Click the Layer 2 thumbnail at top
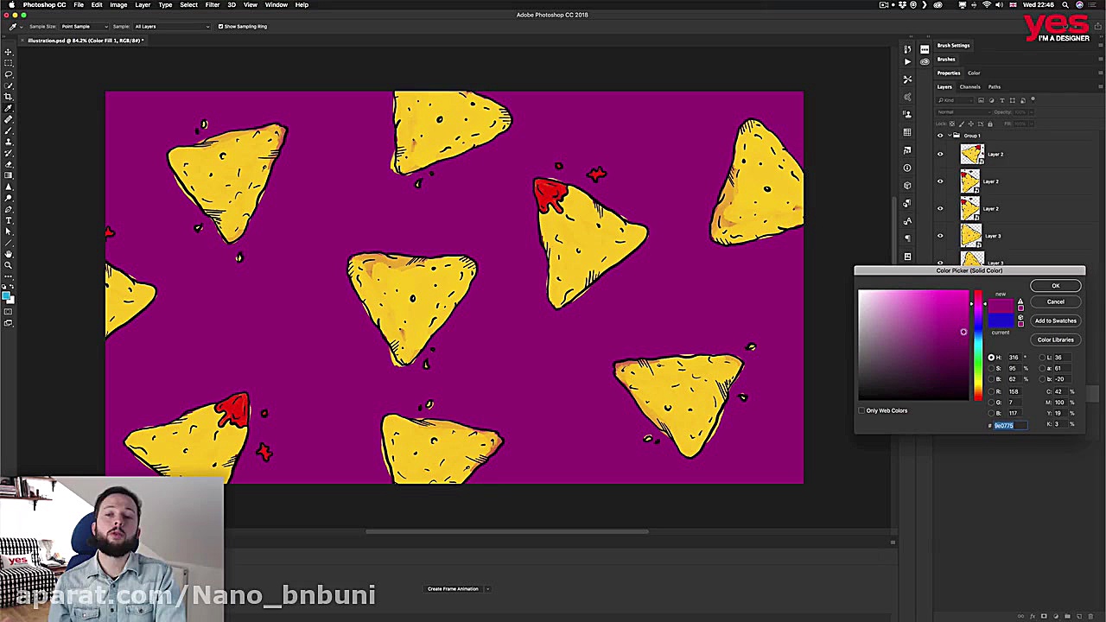 click(971, 155)
